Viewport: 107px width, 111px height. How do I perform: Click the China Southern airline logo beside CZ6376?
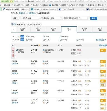coord(17,50)
